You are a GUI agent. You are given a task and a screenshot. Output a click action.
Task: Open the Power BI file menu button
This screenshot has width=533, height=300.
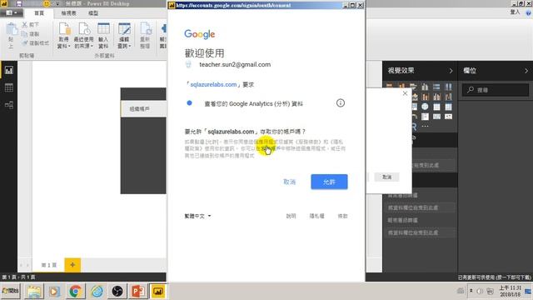pyautogui.click(x=12, y=13)
